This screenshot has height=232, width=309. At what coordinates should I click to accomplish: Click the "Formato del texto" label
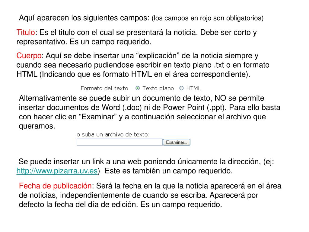click(x=104, y=88)
